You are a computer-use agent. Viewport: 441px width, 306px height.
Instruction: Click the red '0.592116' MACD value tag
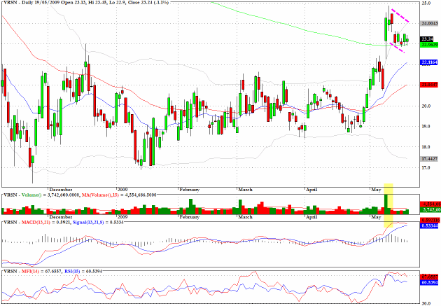click(430, 220)
